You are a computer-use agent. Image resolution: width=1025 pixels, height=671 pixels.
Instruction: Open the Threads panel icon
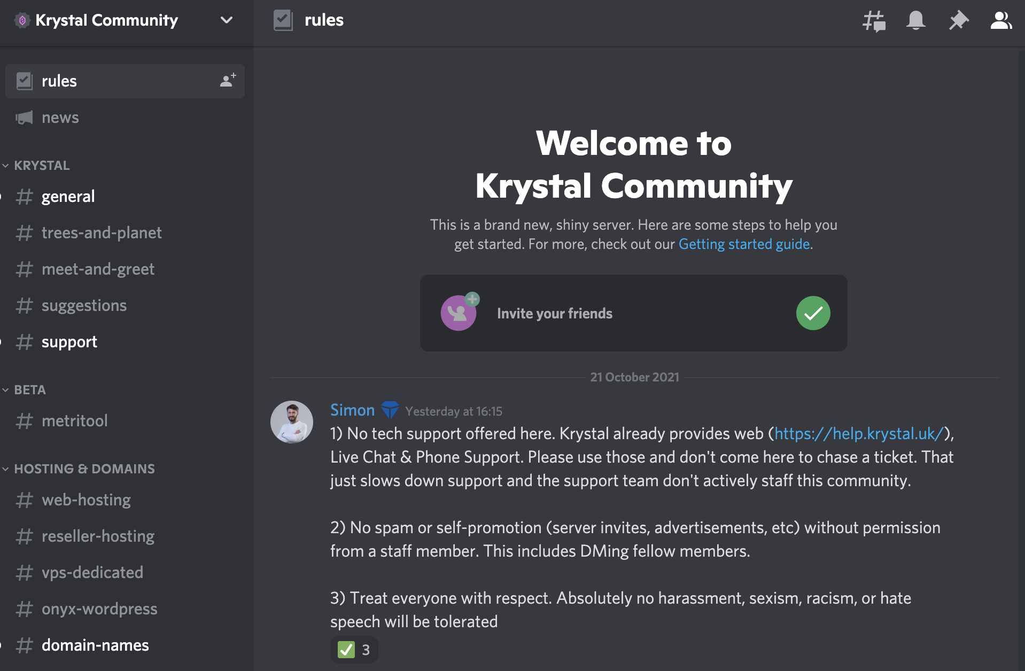pos(874,21)
